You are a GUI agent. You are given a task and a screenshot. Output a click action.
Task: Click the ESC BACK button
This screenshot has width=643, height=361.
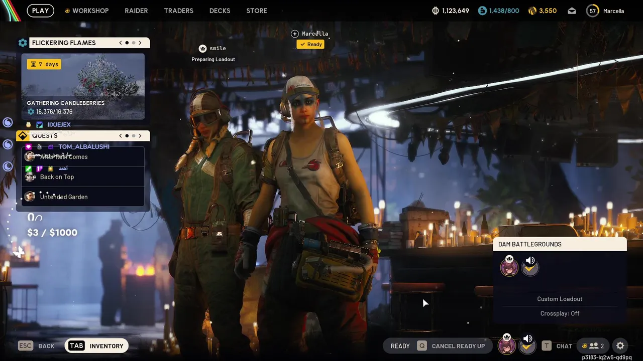[36, 346]
